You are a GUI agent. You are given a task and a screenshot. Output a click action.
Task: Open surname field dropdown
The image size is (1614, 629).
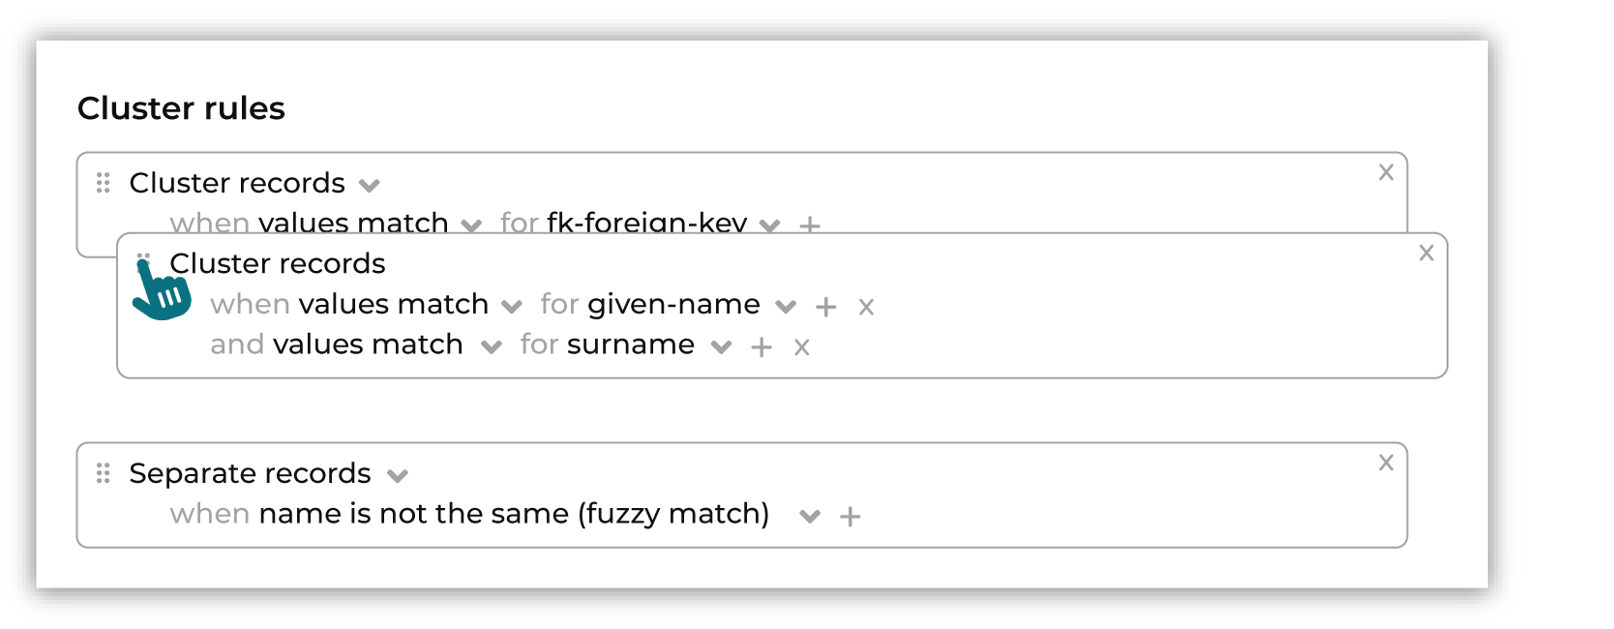(721, 346)
